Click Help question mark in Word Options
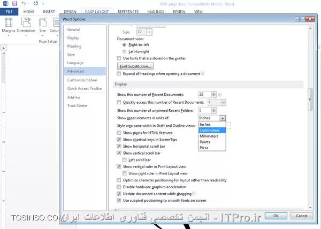Viewport: 321px width, 229px height. pos(300,19)
